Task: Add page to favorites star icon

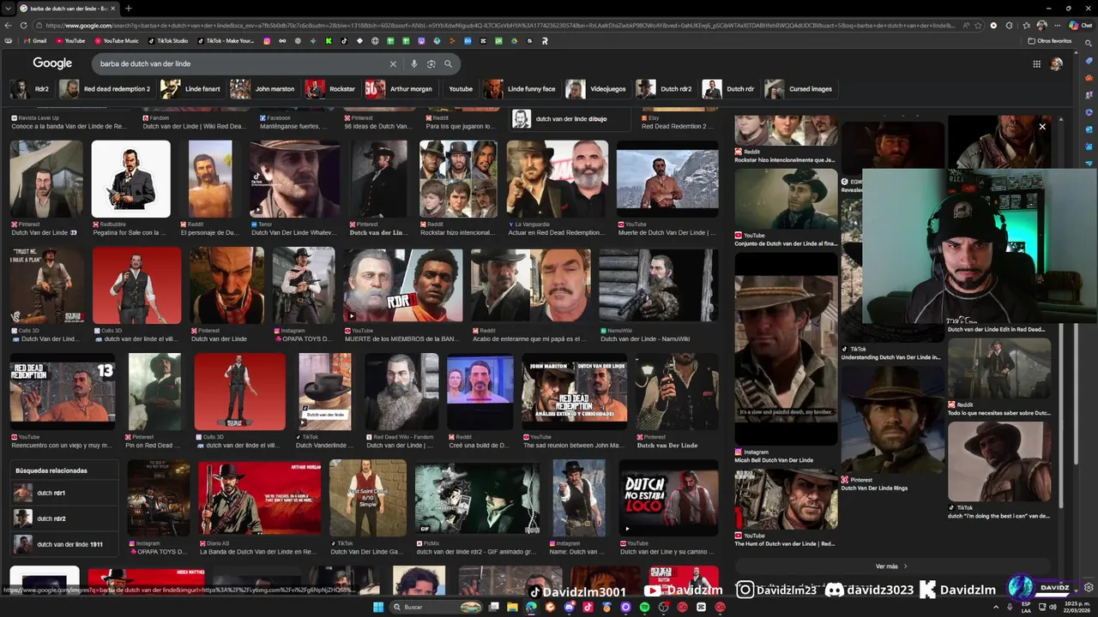Action: tap(978, 26)
